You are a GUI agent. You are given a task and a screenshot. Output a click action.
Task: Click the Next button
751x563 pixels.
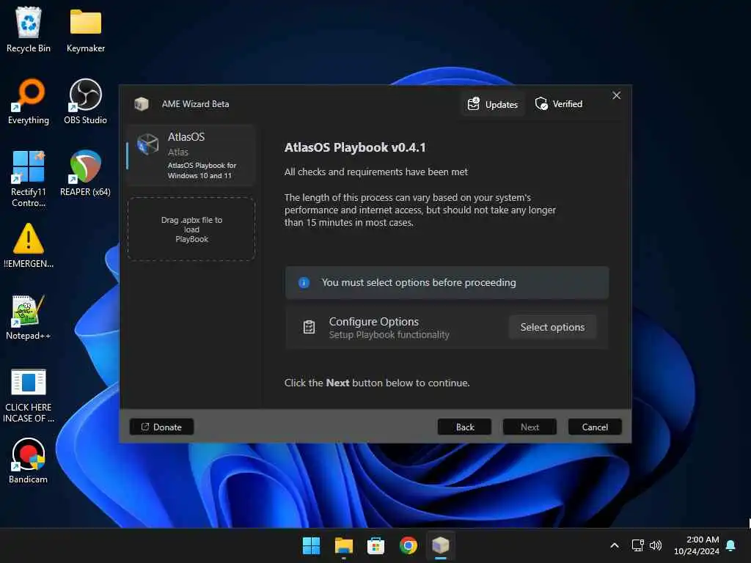[x=530, y=427]
